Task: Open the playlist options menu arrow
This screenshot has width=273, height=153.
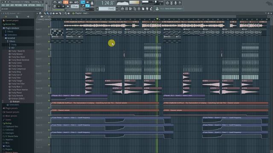Action: pos(37,13)
